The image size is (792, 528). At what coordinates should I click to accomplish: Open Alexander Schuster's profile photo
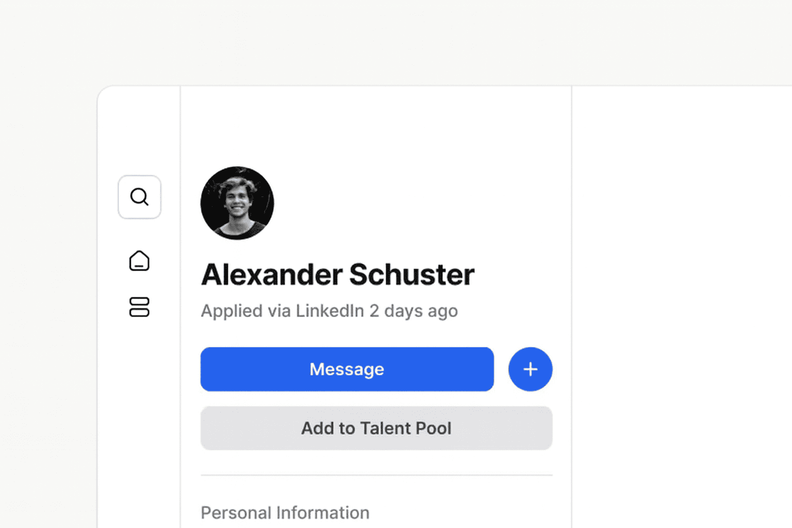pos(237,203)
